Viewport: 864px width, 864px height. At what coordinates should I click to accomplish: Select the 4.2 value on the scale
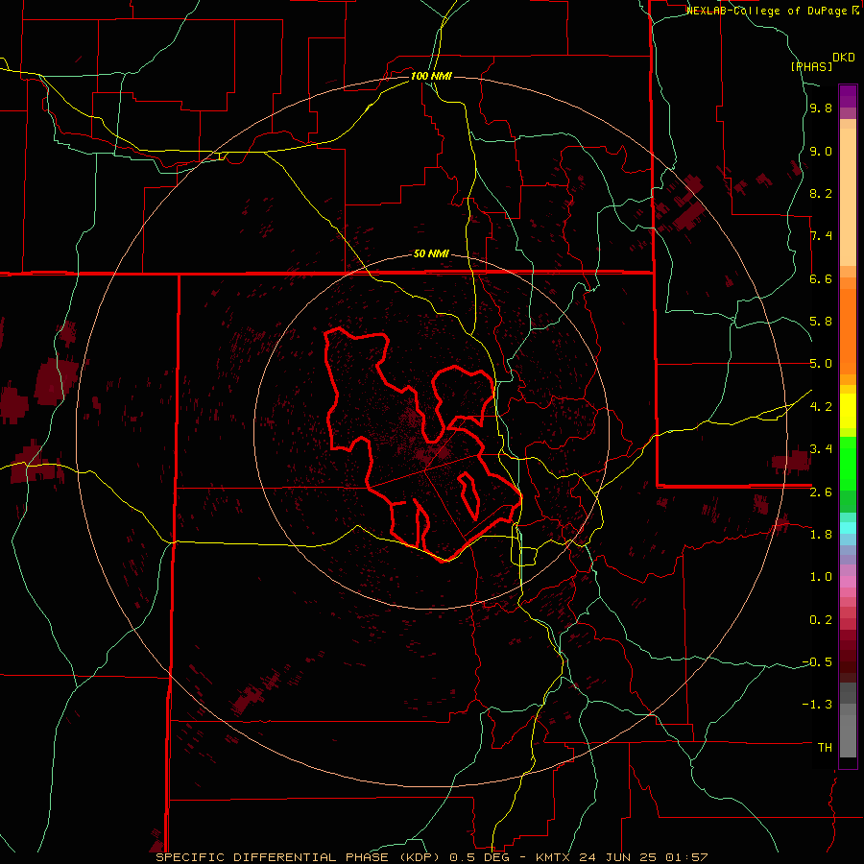tap(821, 407)
